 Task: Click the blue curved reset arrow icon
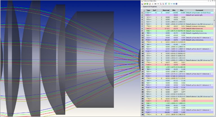(x=166, y=4)
